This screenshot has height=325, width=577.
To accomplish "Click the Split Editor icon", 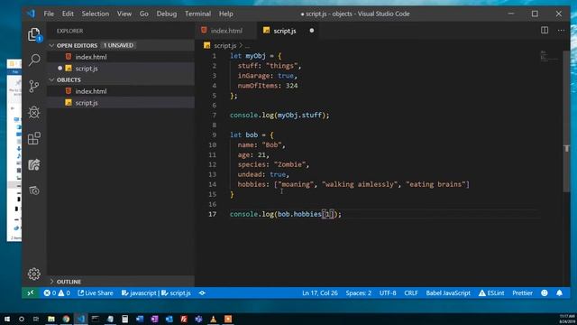I will point(545,30).
